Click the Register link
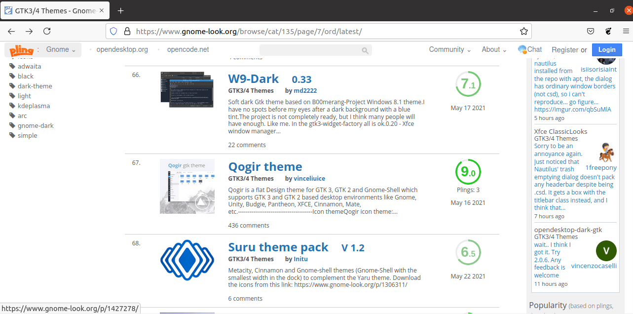This screenshot has width=633, height=314. point(565,50)
